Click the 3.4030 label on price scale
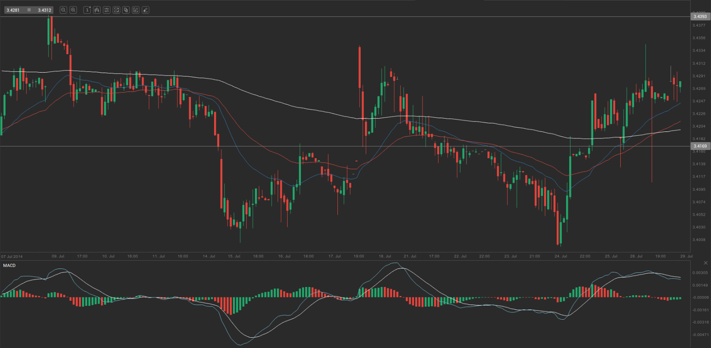The image size is (711, 348). tap(699, 227)
